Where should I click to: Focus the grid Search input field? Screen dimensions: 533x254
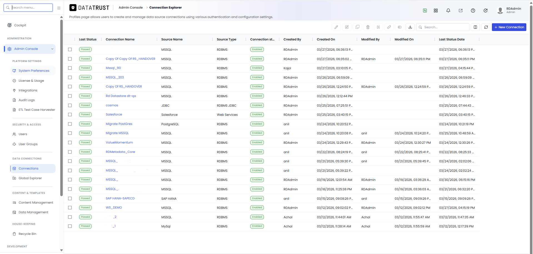pos(443,27)
